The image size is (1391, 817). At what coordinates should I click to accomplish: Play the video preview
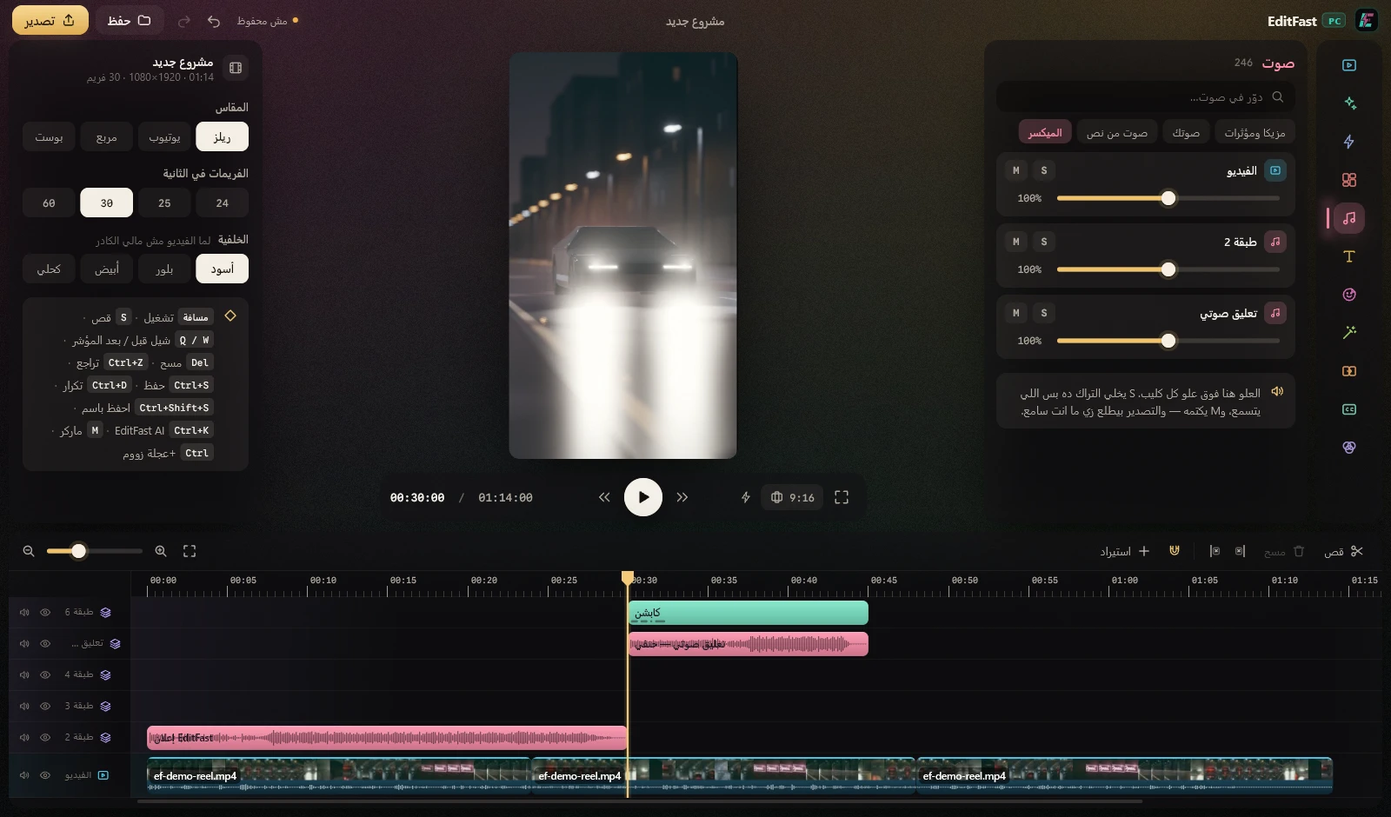pos(643,497)
